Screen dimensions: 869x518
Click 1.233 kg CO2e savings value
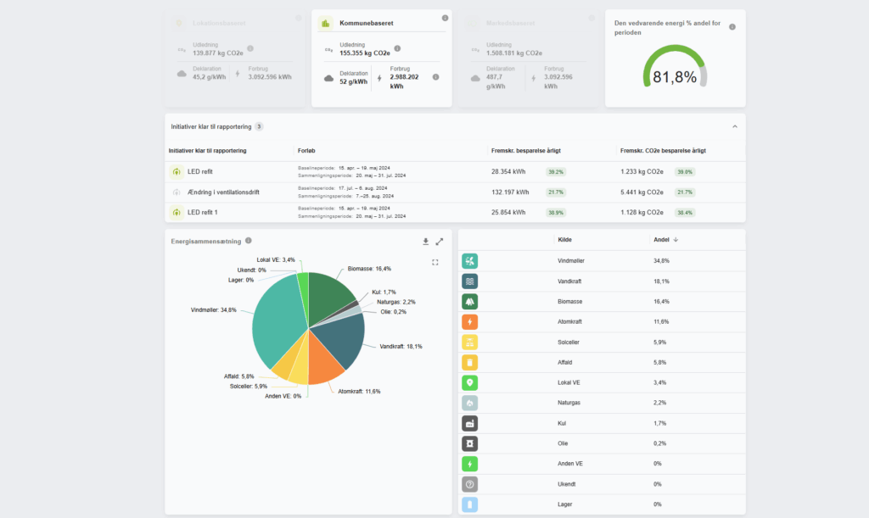pyautogui.click(x=642, y=171)
